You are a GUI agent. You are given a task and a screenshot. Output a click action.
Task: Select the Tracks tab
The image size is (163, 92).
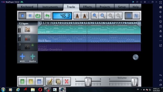coord(71,7)
